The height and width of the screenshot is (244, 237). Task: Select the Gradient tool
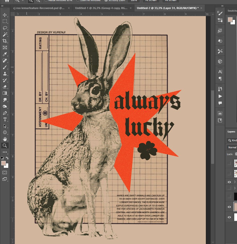coord(5,93)
